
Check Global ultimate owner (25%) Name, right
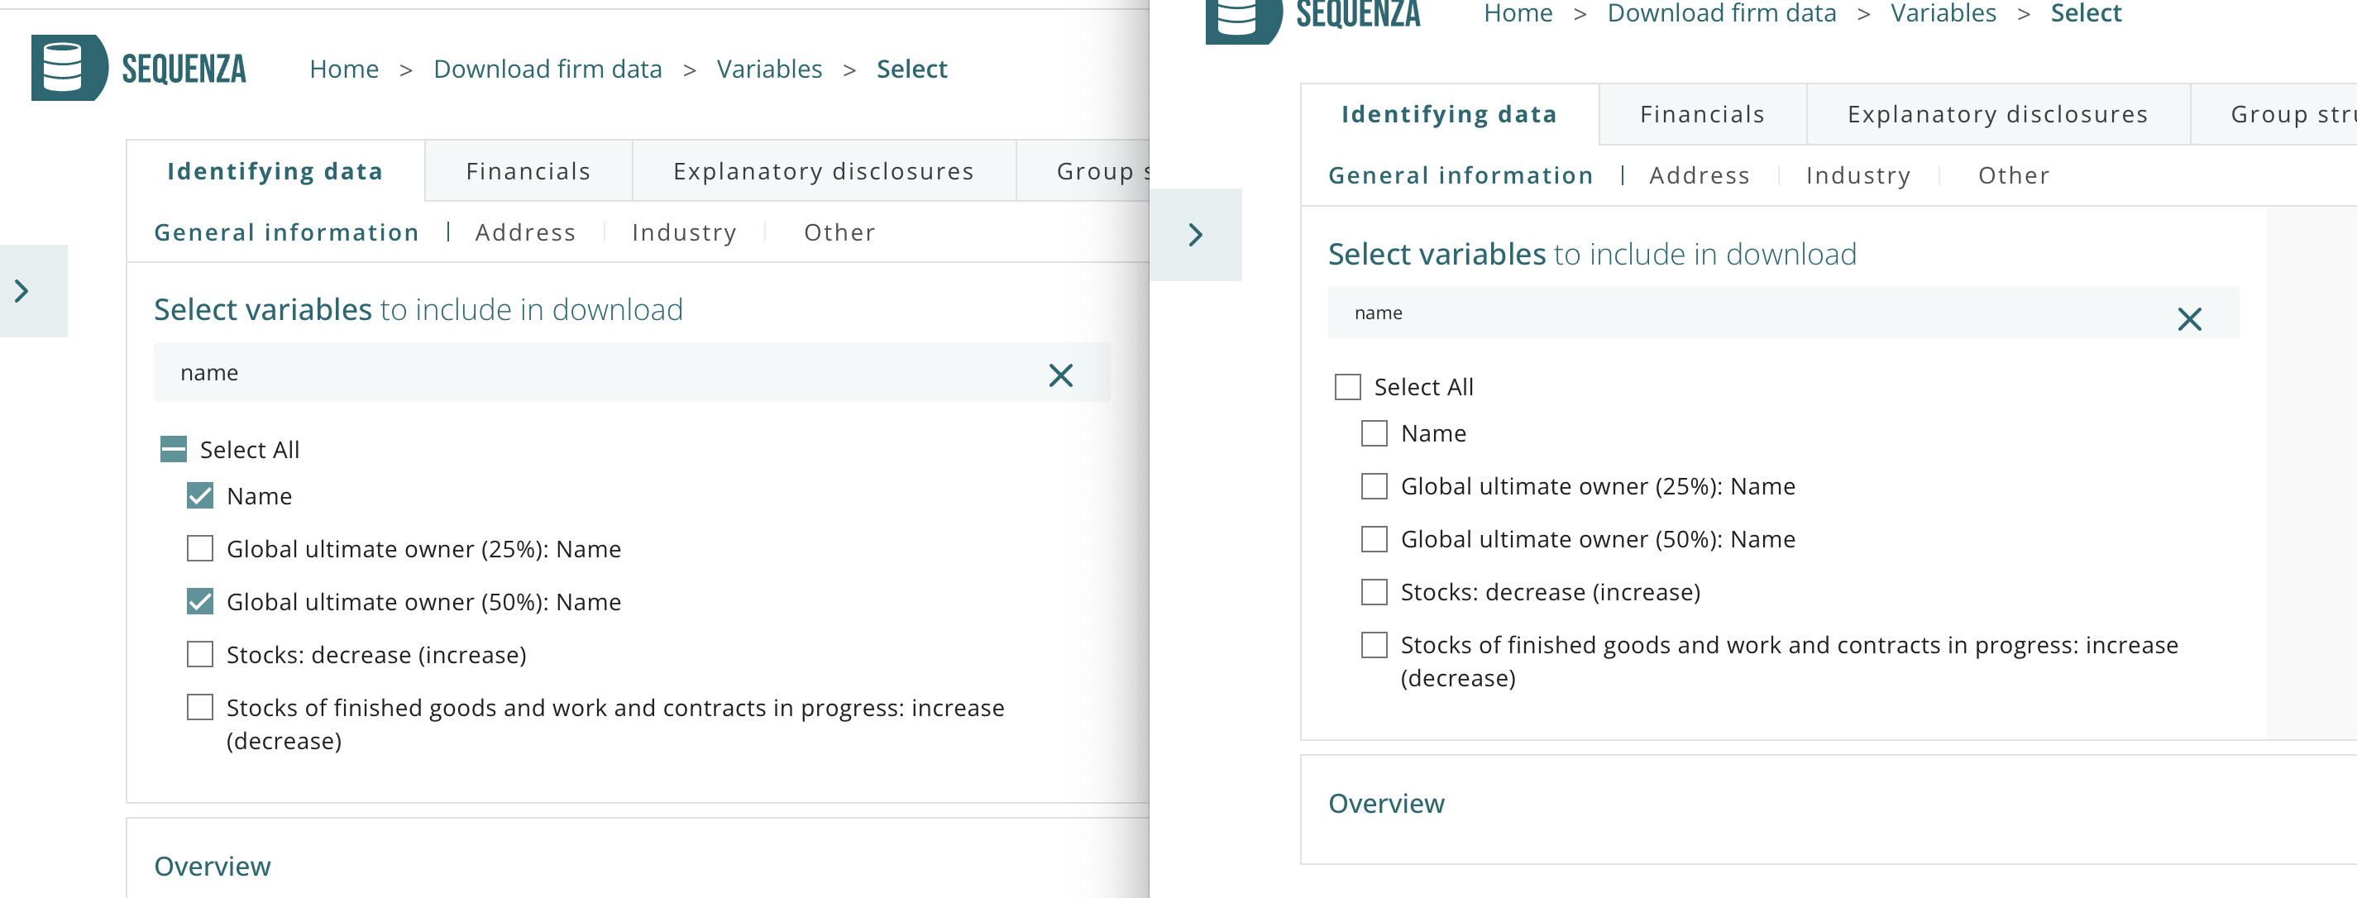pyautogui.click(x=1374, y=486)
